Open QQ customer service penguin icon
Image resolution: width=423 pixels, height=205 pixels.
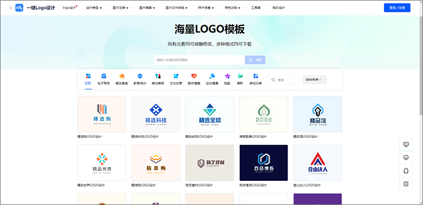406,171
